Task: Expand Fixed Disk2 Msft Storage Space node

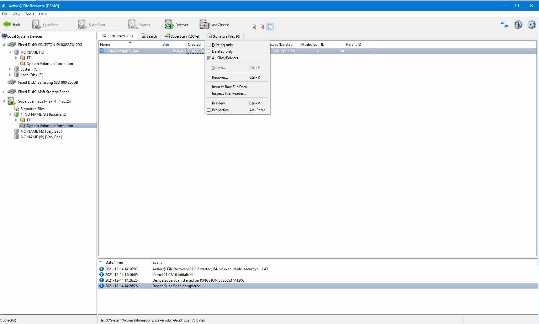Action: (4, 92)
